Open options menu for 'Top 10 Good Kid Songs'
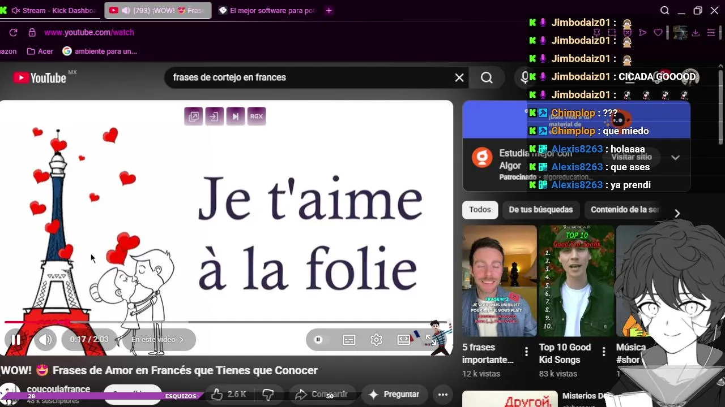The width and height of the screenshot is (725, 407). click(603, 352)
